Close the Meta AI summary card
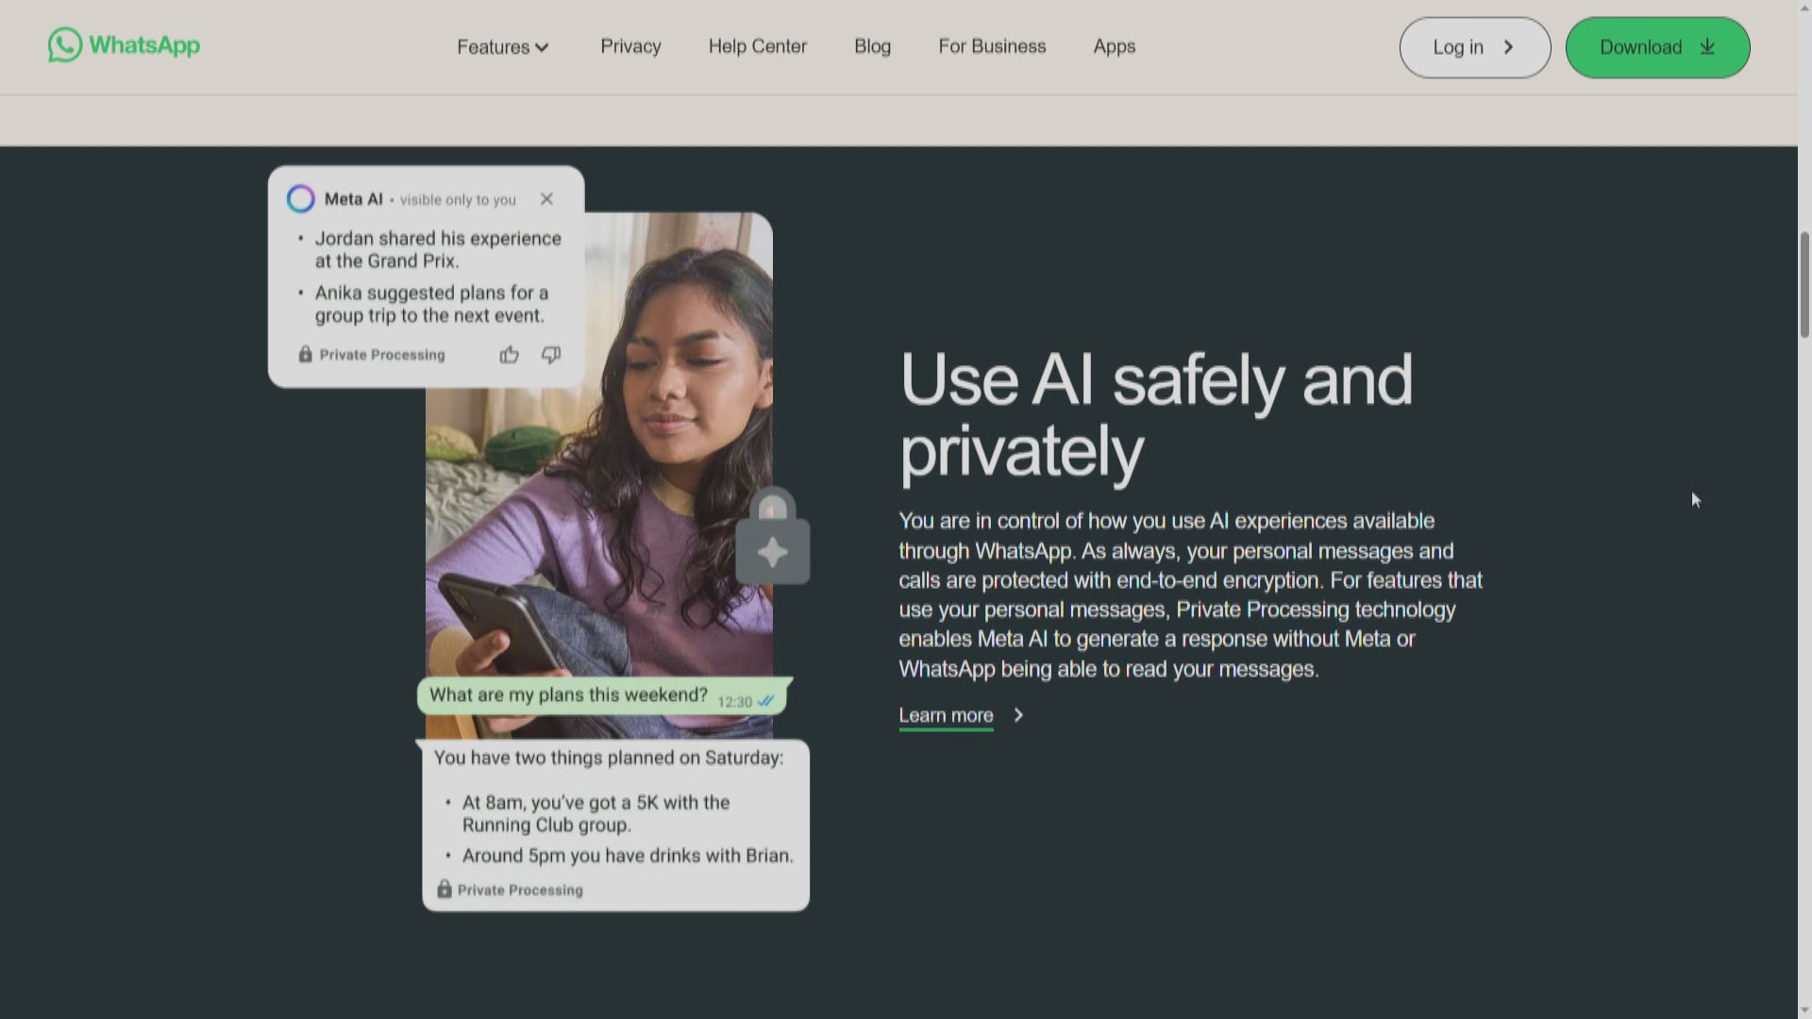This screenshot has width=1812, height=1019. pyautogui.click(x=546, y=199)
